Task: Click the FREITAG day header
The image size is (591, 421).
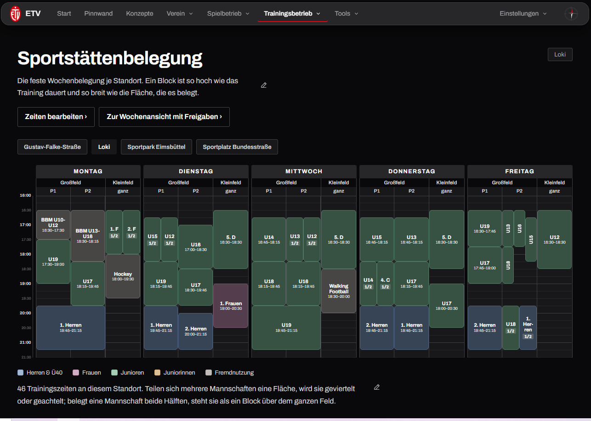Action: click(520, 171)
